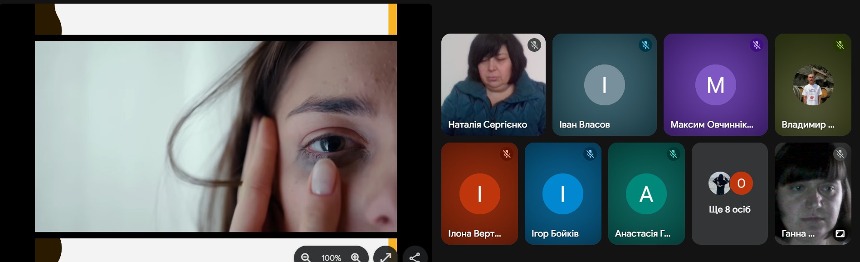This screenshot has width=860, height=262.
Task: Click muted mic icon on Ілона Верт tile
Action: [507, 154]
